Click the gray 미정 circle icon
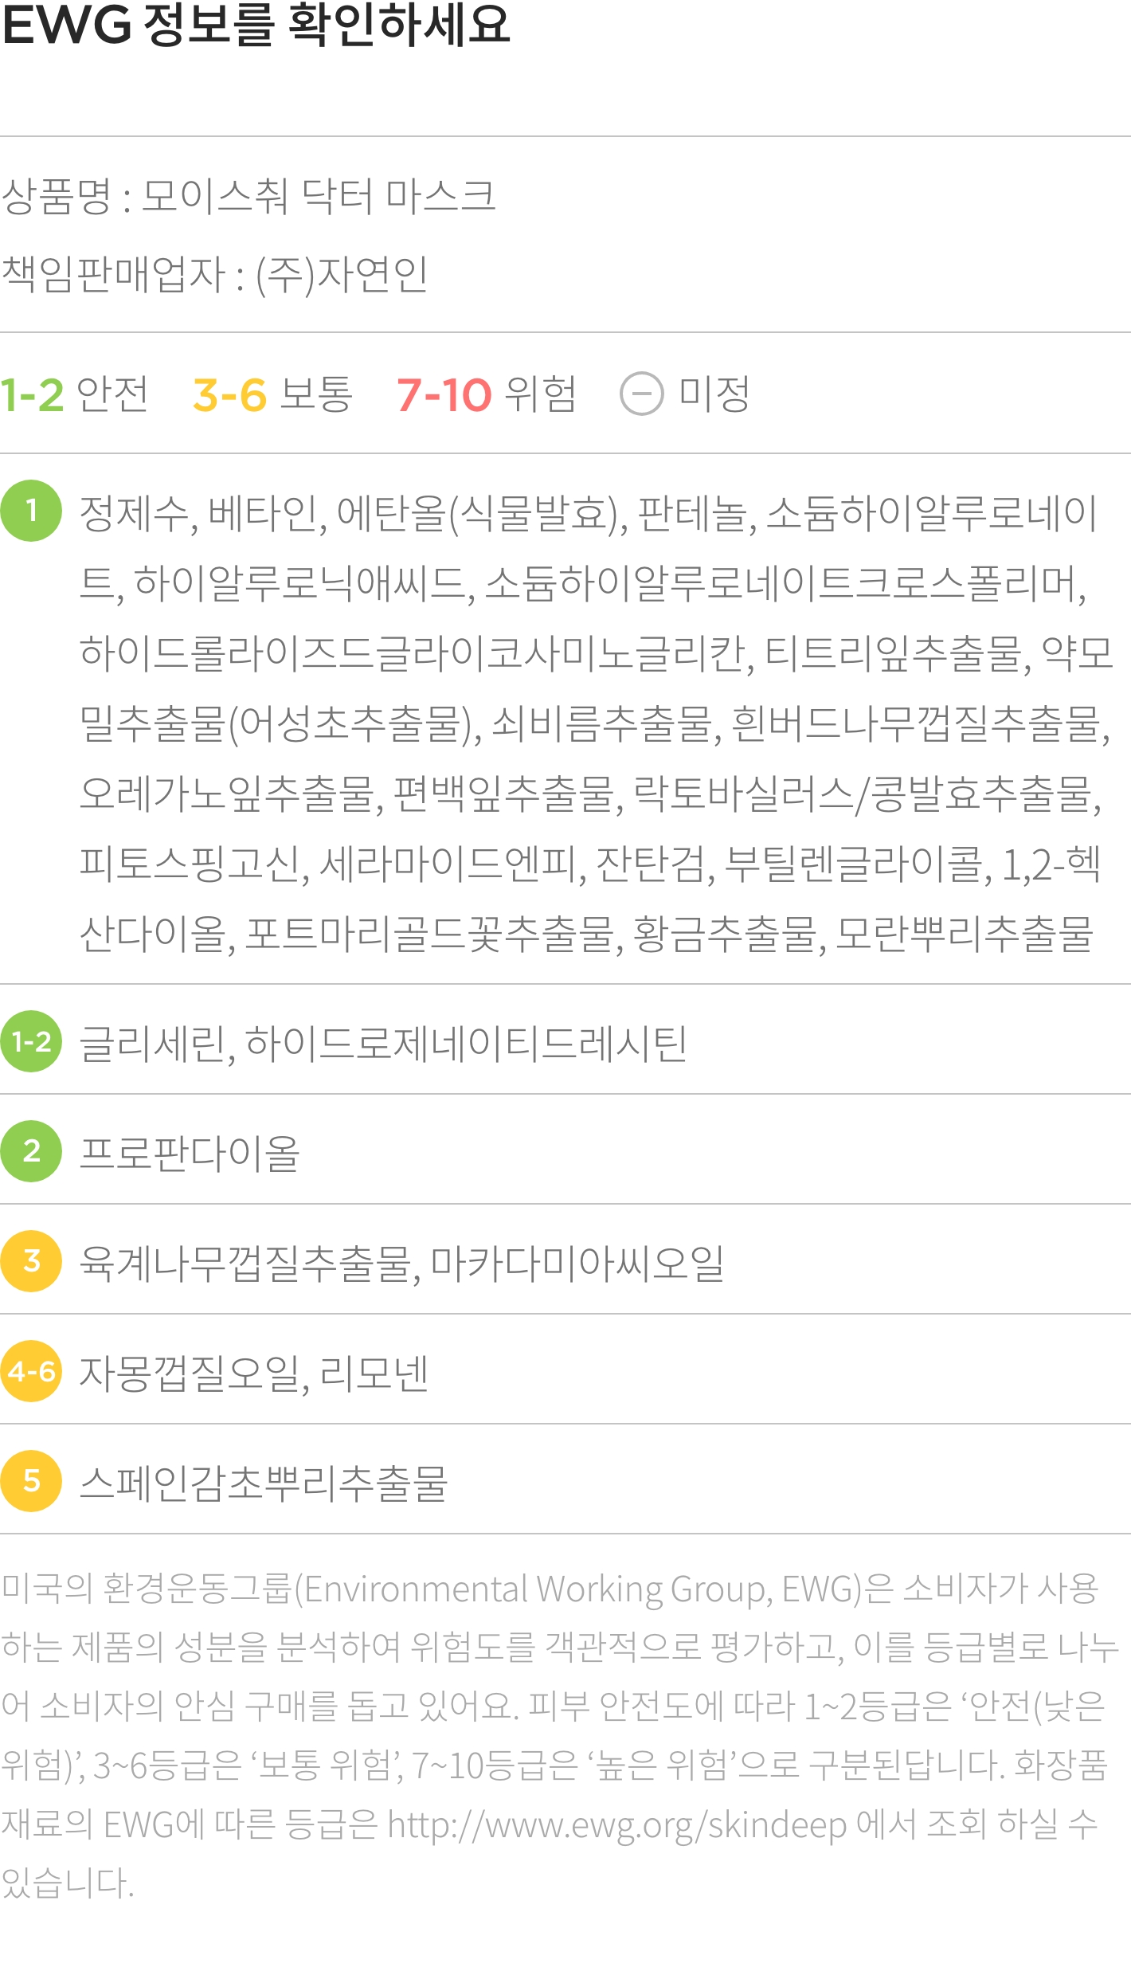This screenshot has height=1979, width=1131. point(642,394)
